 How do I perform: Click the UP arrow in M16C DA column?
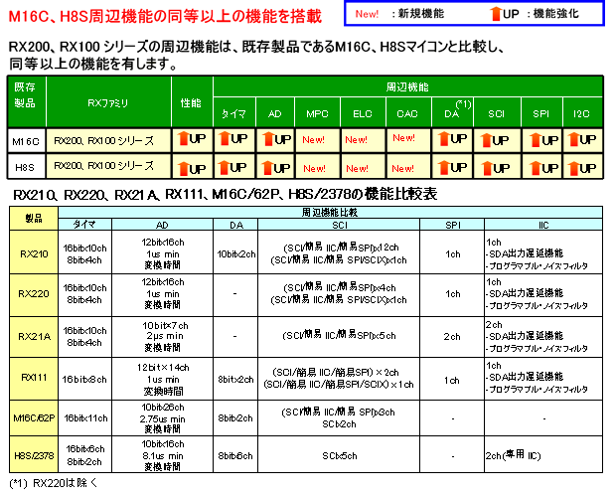(x=443, y=139)
